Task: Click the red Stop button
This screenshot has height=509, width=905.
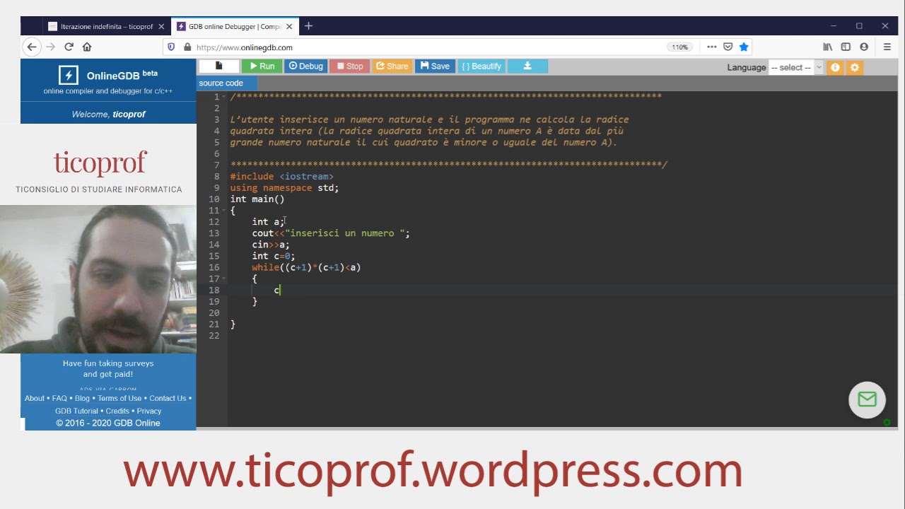Action: pos(349,66)
